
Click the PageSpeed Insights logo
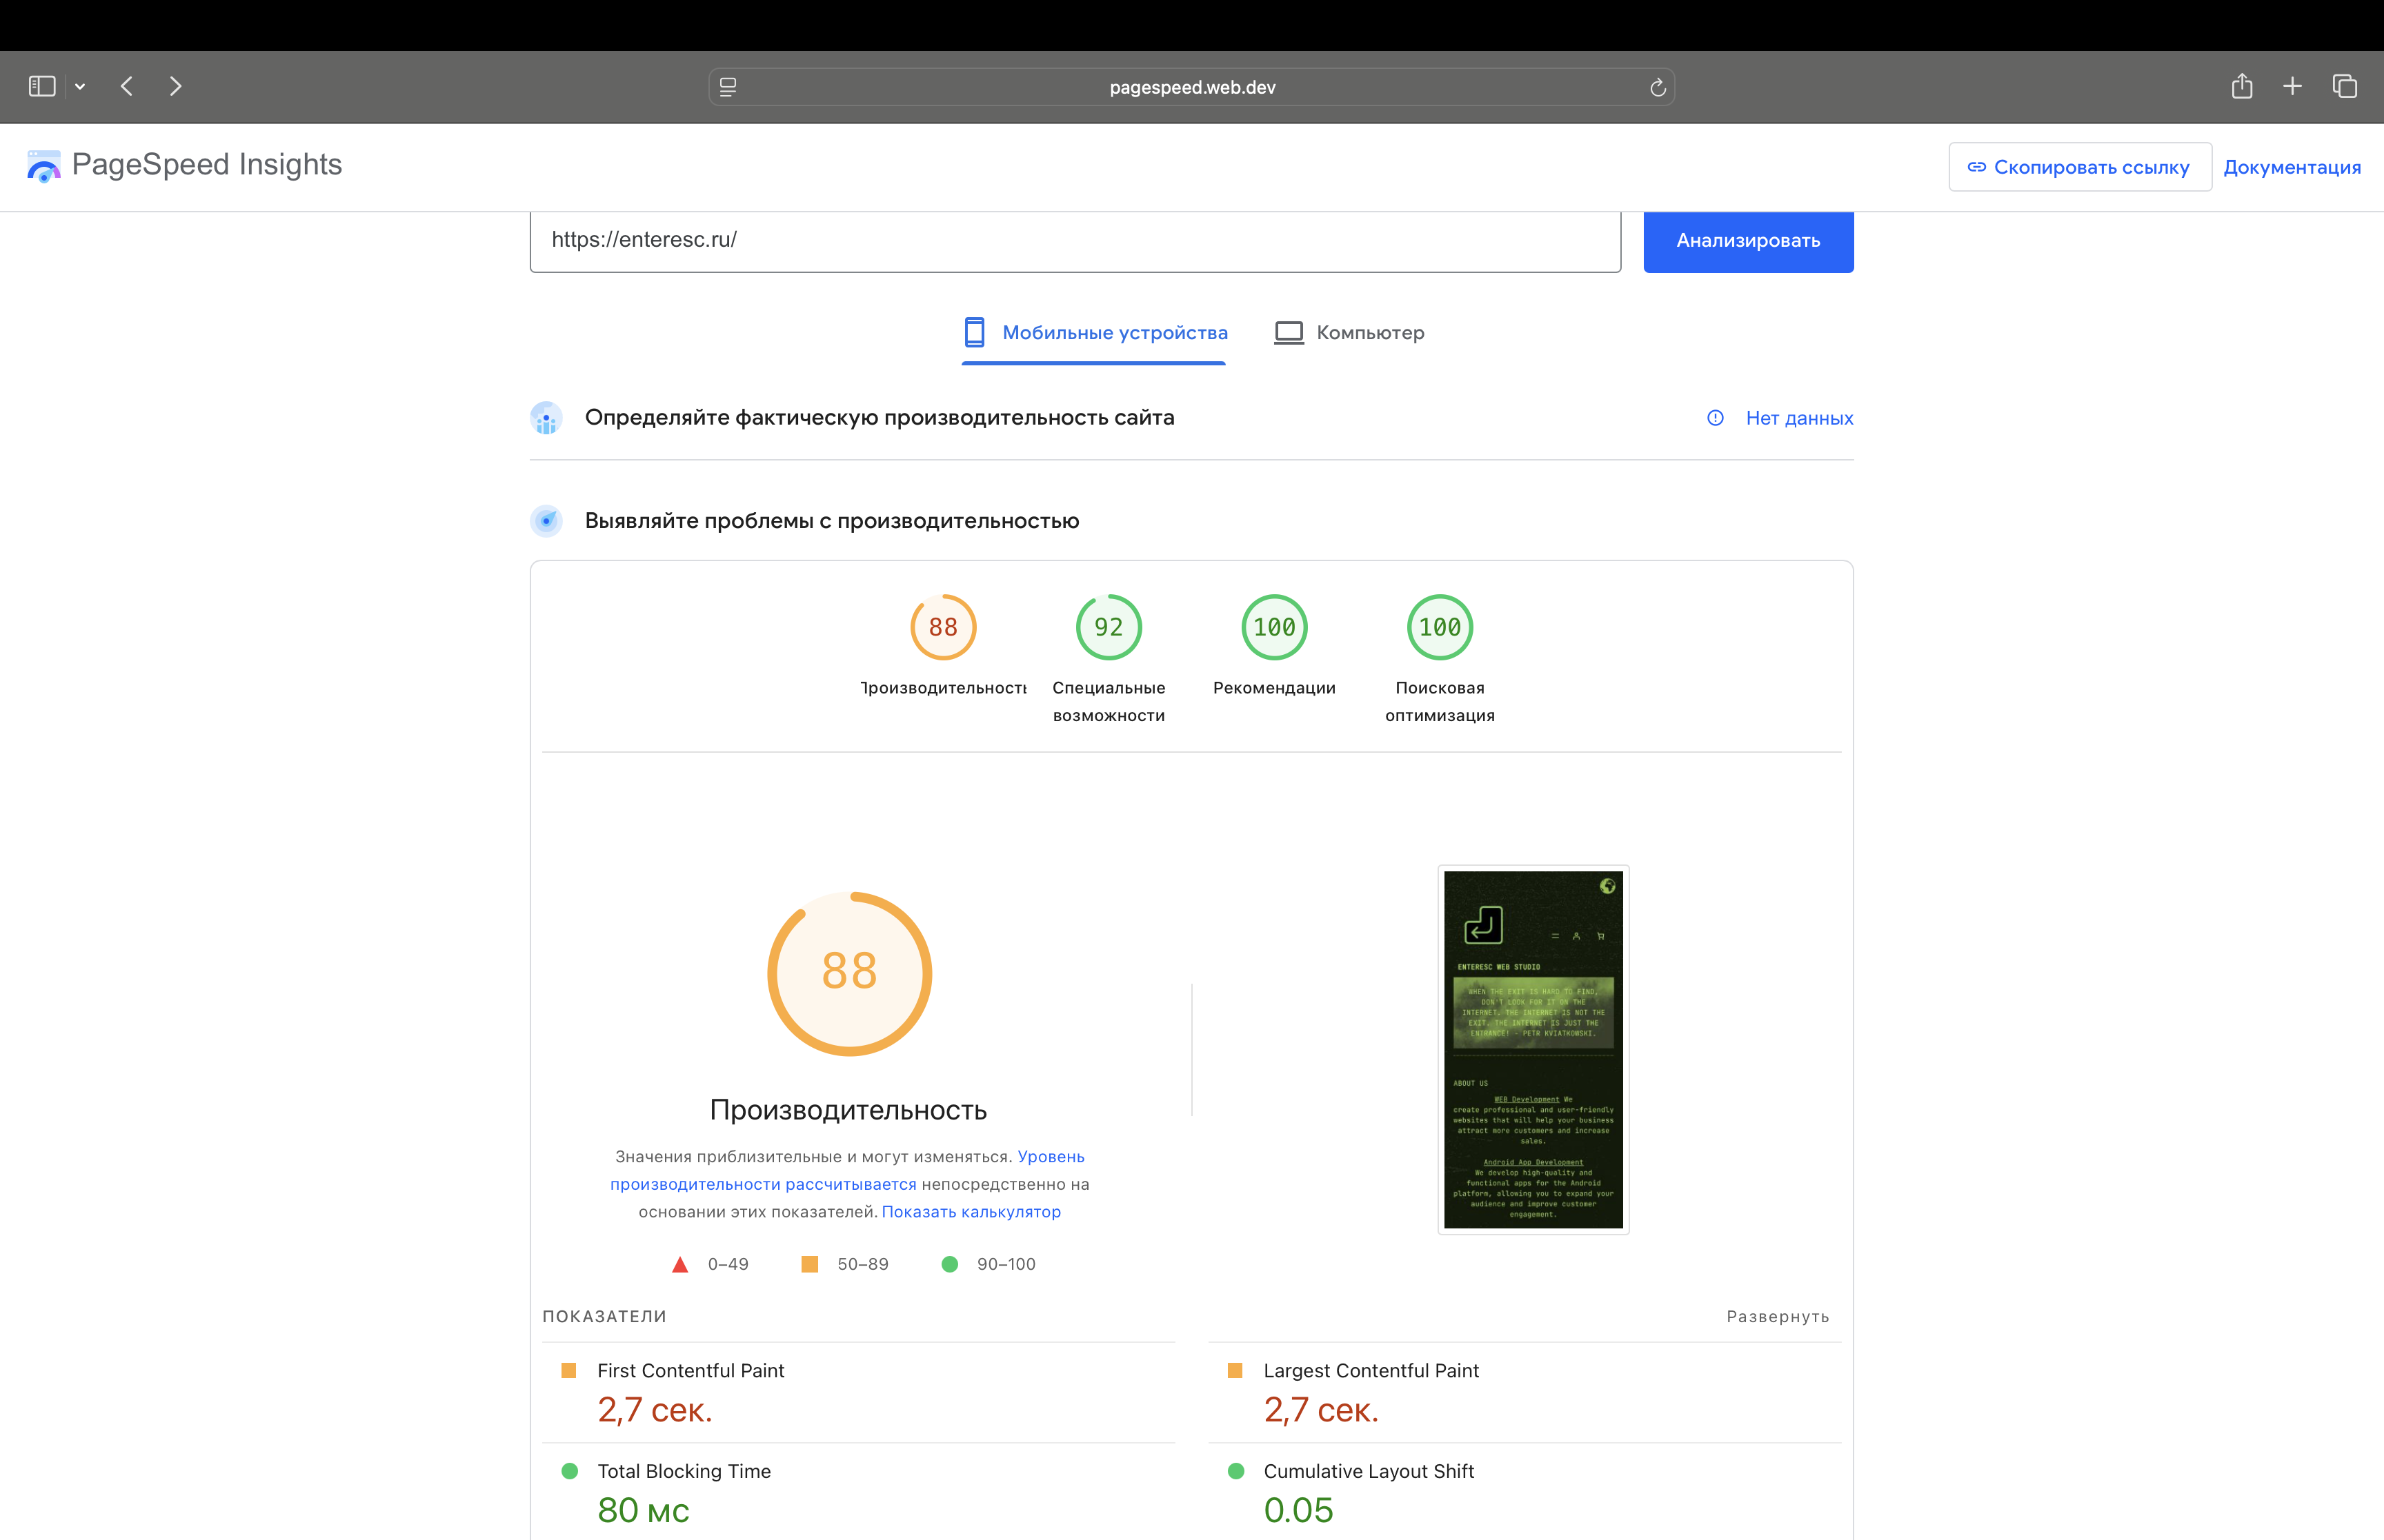[x=185, y=165]
